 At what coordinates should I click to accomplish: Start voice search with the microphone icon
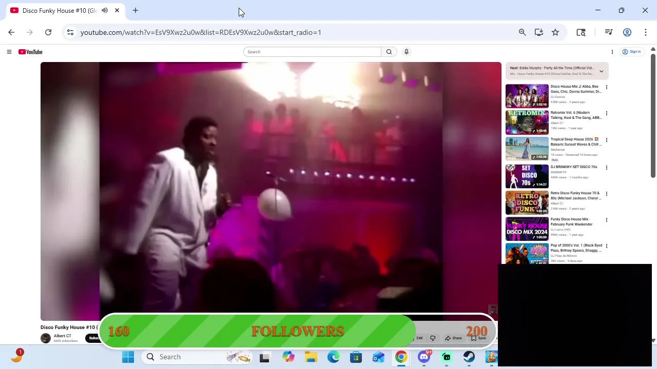[407, 52]
